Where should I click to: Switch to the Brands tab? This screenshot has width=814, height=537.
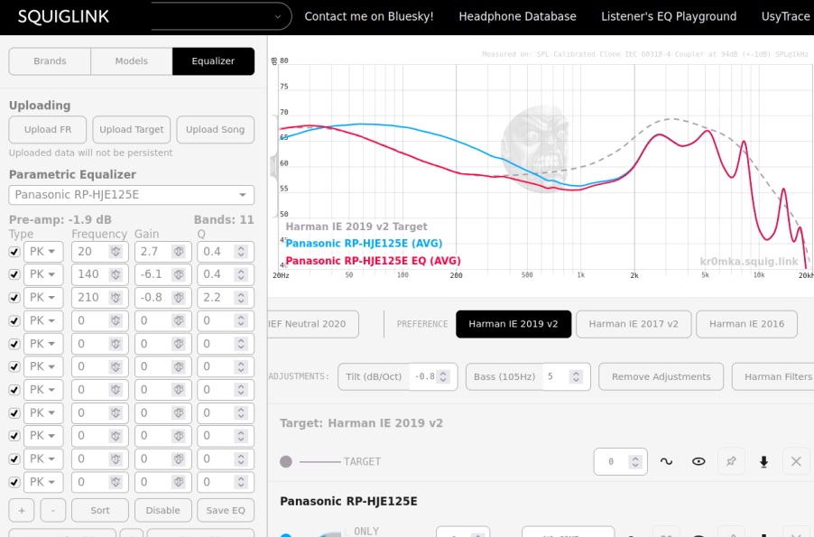[x=50, y=61]
